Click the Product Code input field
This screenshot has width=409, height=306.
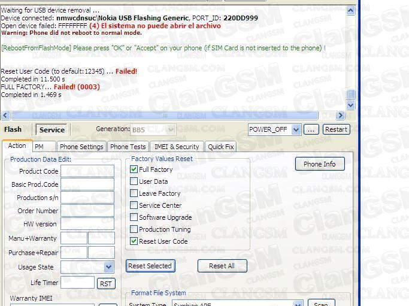87,171
